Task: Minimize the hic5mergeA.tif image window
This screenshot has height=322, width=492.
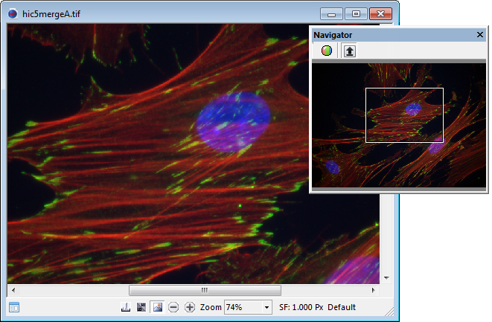Action: pos(331,13)
